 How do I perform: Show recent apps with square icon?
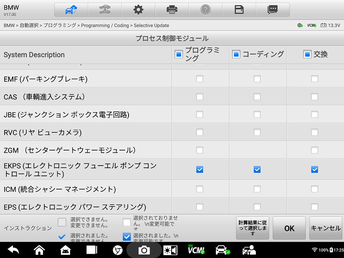click(x=92, y=250)
